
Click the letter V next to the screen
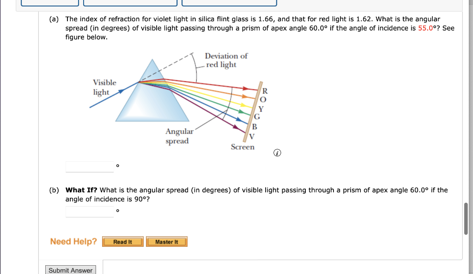(x=252, y=137)
